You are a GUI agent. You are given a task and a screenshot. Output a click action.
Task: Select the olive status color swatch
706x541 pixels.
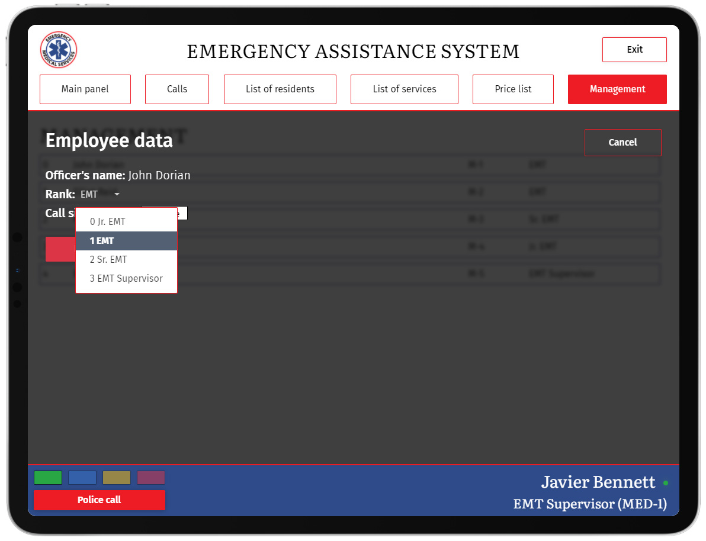(x=117, y=478)
